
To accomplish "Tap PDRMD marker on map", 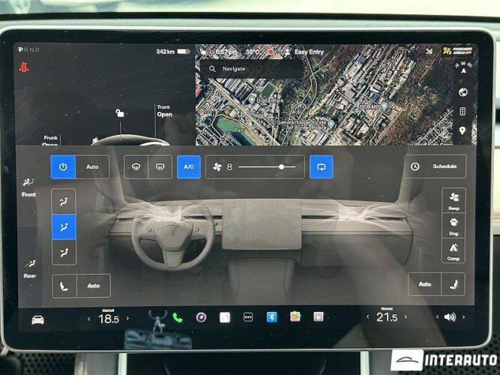I will [385, 105].
